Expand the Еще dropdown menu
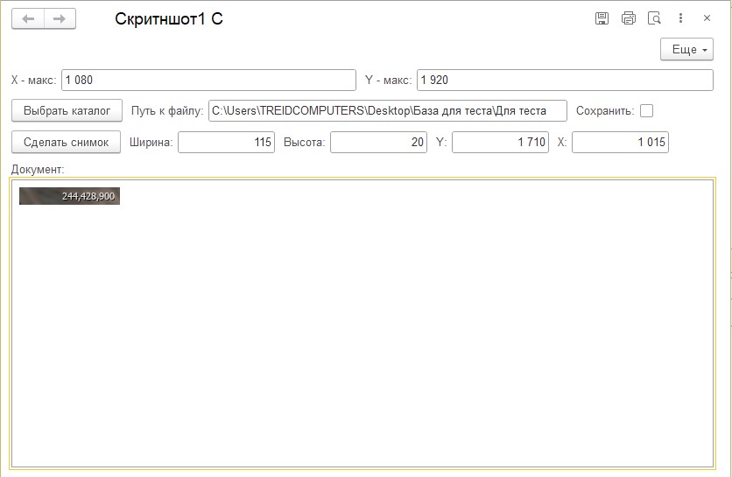The width and height of the screenshot is (732, 477). point(686,50)
